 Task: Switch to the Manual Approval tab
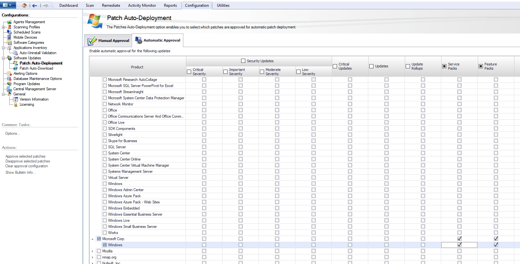coord(108,41)
